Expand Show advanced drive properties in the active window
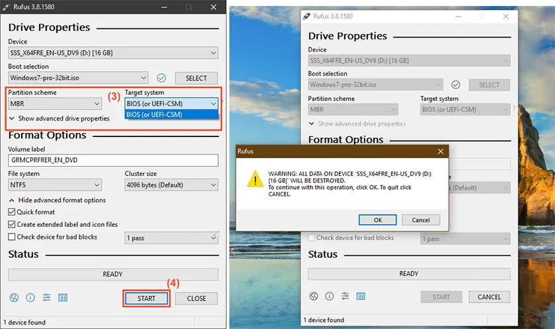Image resolution: width=555 pixels, height=329 pixels. click(59, 119)
